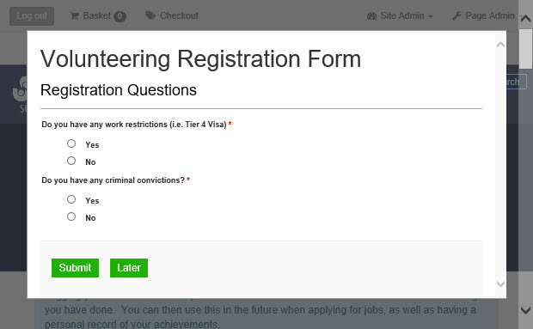
Task: Click the basket item count badge
Action: point(119,16)
